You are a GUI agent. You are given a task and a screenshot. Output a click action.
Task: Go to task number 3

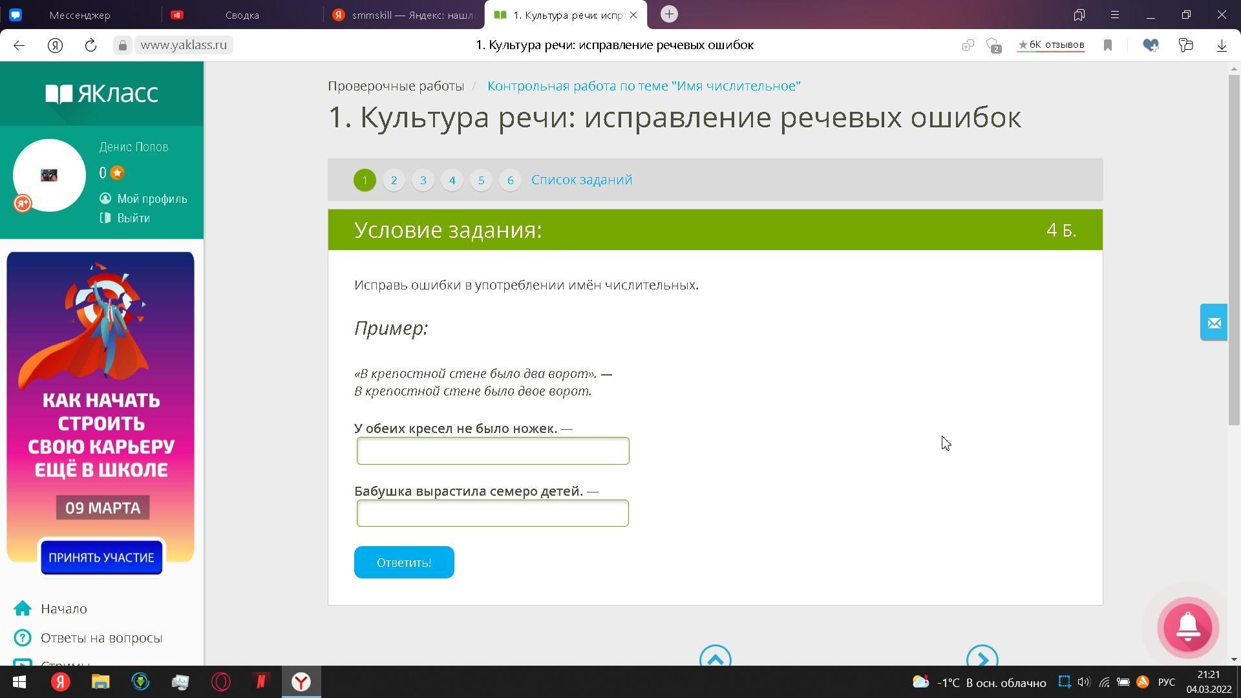[x=423, y=180]
